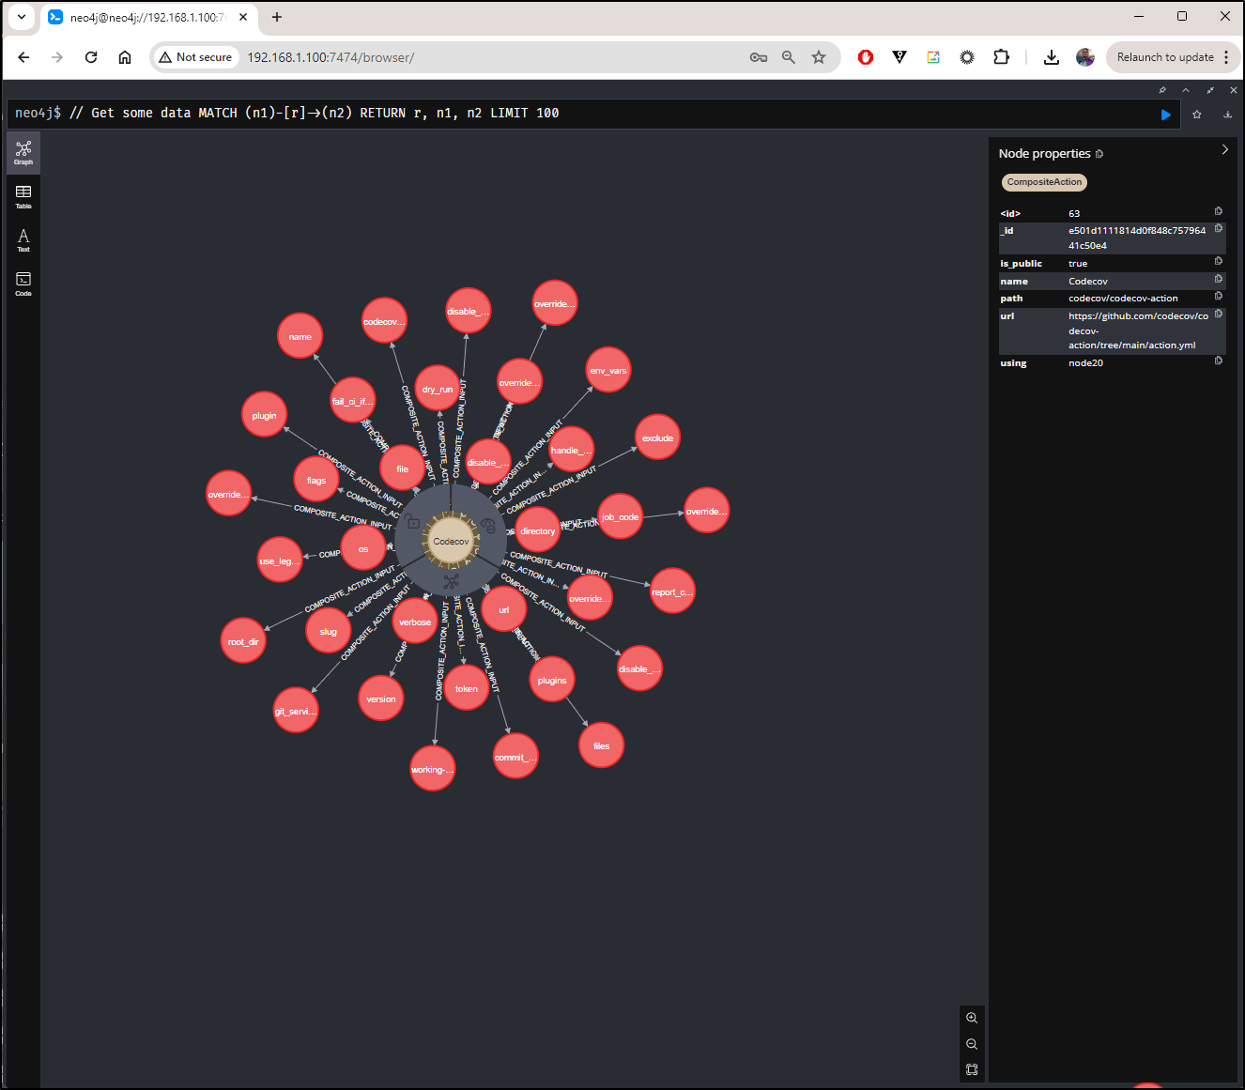Open the new tab
1245x1090 pixels.
coord(277,17)
